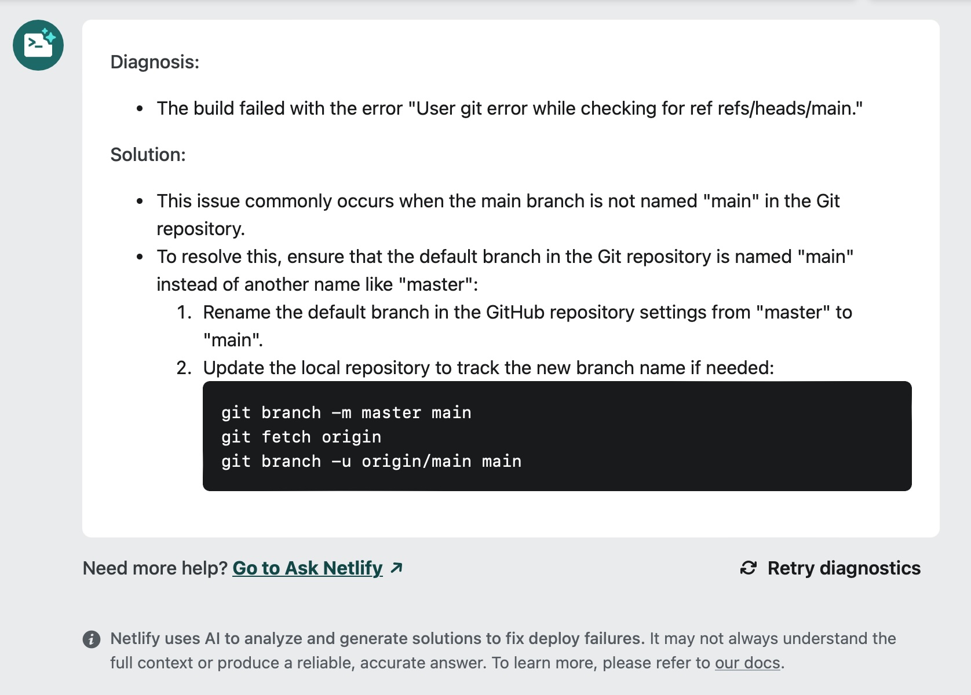Click the "git branch -m master main" line

pyautogui.click(x=345, y=412)
